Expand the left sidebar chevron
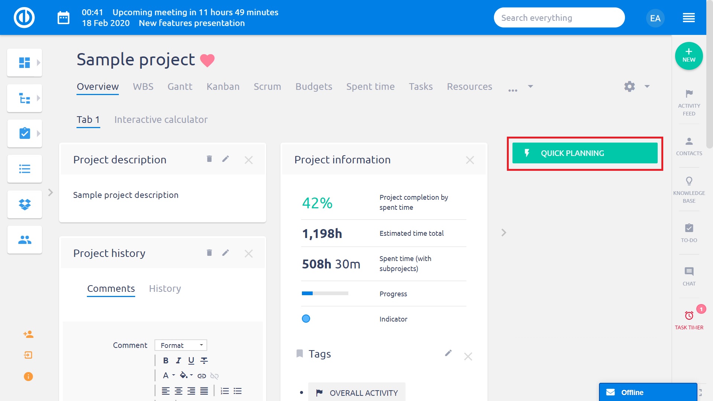This screenshot has height=401, width=713. click(x=51, y=192)
